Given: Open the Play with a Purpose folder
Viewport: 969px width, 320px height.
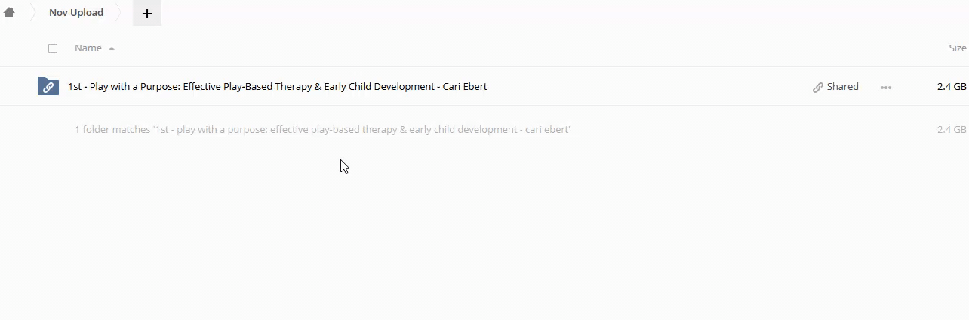Looking at the screenshot, I should [x=277, y=87].
